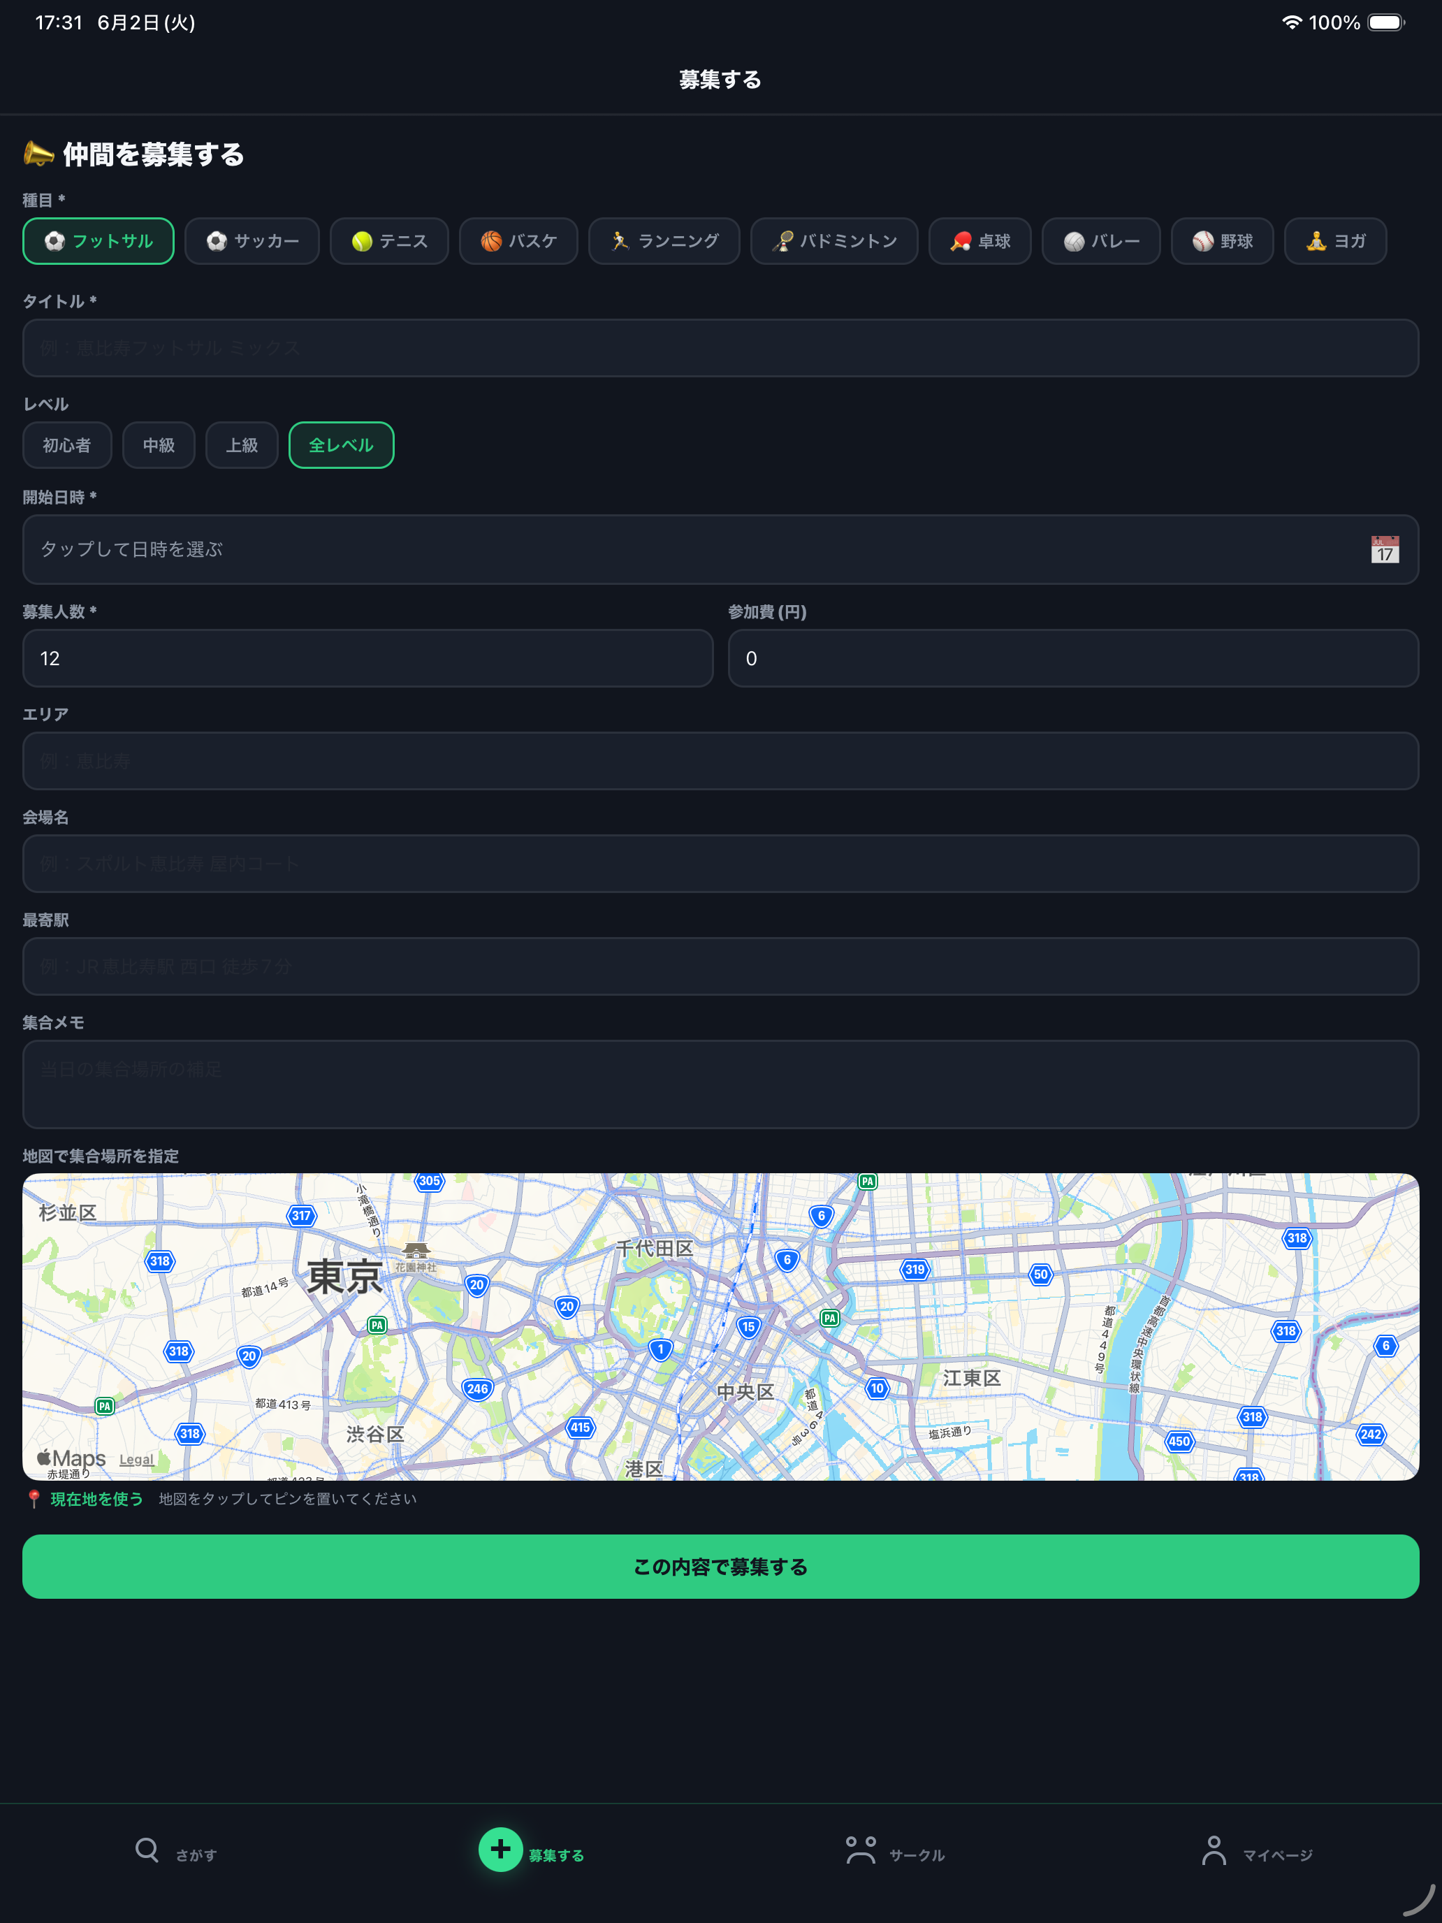Tap 江東区 on the map
The image size is (1442, 1923).
pyautogui.click(x=972, y=1378)
